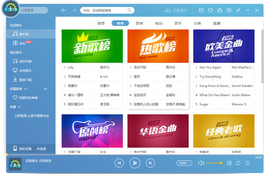Select the song July
This screenshot has height=174, width=264.
71,67
